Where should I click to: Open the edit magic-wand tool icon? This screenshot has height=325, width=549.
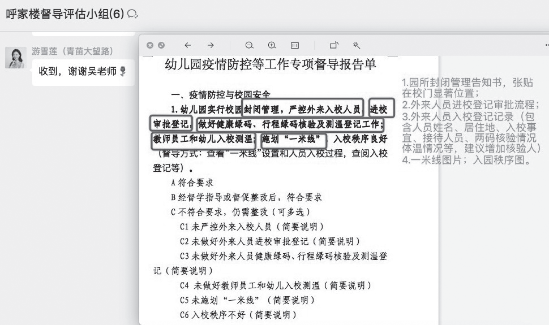click(x=357, y=45)
